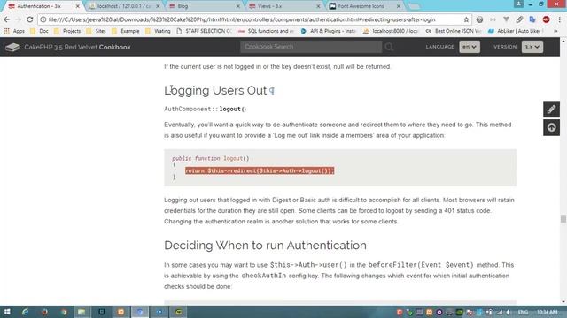
Task: Click the up-arrow back-to-top icon
Action: coord(551,127)
